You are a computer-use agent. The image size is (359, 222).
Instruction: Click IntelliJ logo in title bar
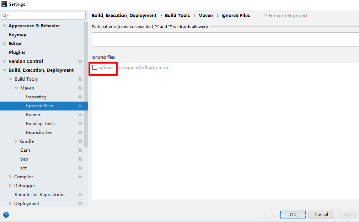tap(4, 4)
